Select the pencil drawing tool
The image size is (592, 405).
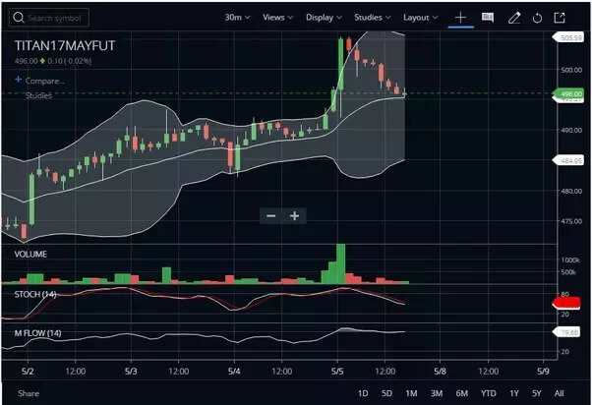click(514, 18)
